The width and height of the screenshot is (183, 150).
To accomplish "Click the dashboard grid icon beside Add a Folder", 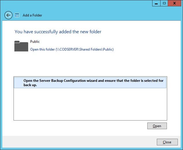I will click(x=17, y=15).
